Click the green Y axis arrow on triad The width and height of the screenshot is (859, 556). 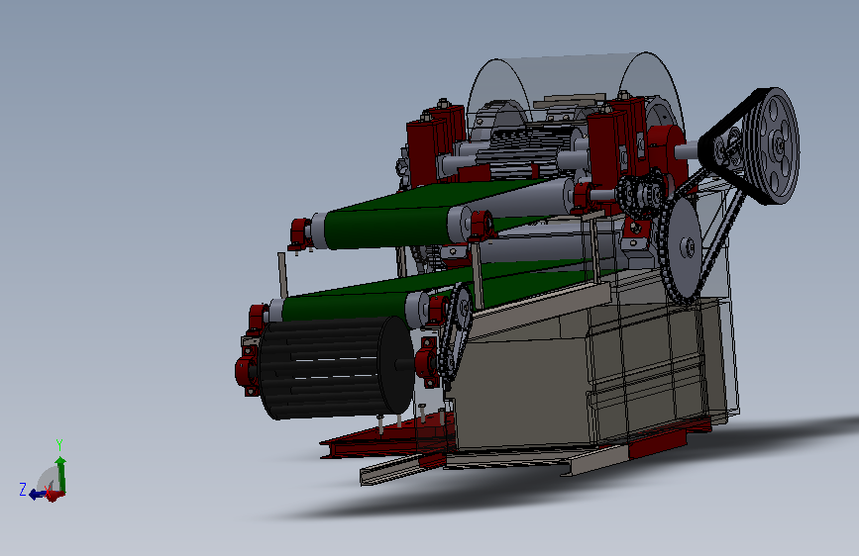pos(60,474)
